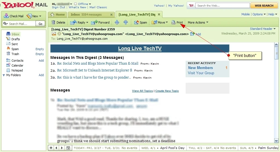This screenshot has width=280, height=152.
Task: Open the Contacts icon
Action: (8, 60)
